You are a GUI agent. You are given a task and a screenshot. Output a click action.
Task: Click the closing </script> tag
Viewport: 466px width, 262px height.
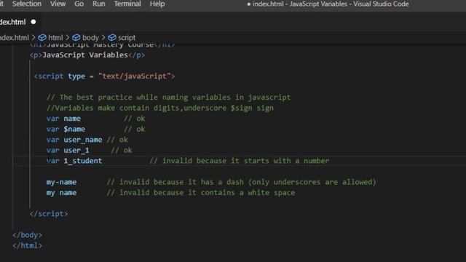[49, 214]
